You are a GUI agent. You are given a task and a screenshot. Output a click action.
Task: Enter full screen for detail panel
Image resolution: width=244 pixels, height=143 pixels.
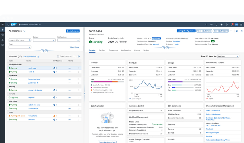click(237, 31)
